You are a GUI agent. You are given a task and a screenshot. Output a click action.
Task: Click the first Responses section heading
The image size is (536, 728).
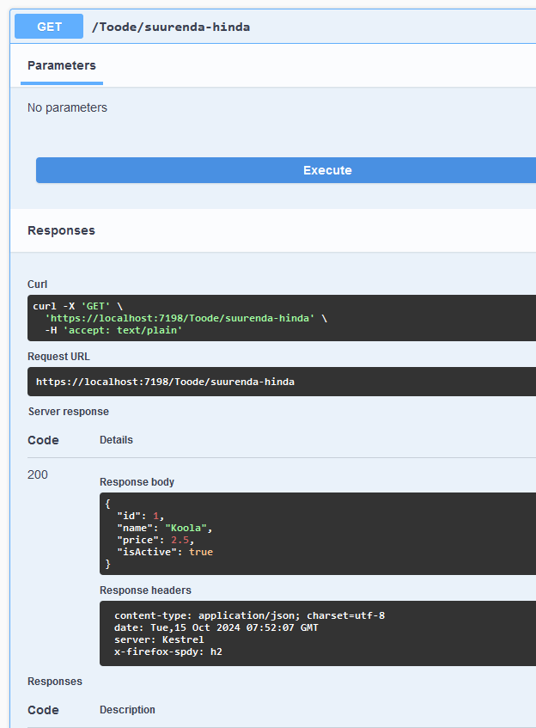[61, 230]
